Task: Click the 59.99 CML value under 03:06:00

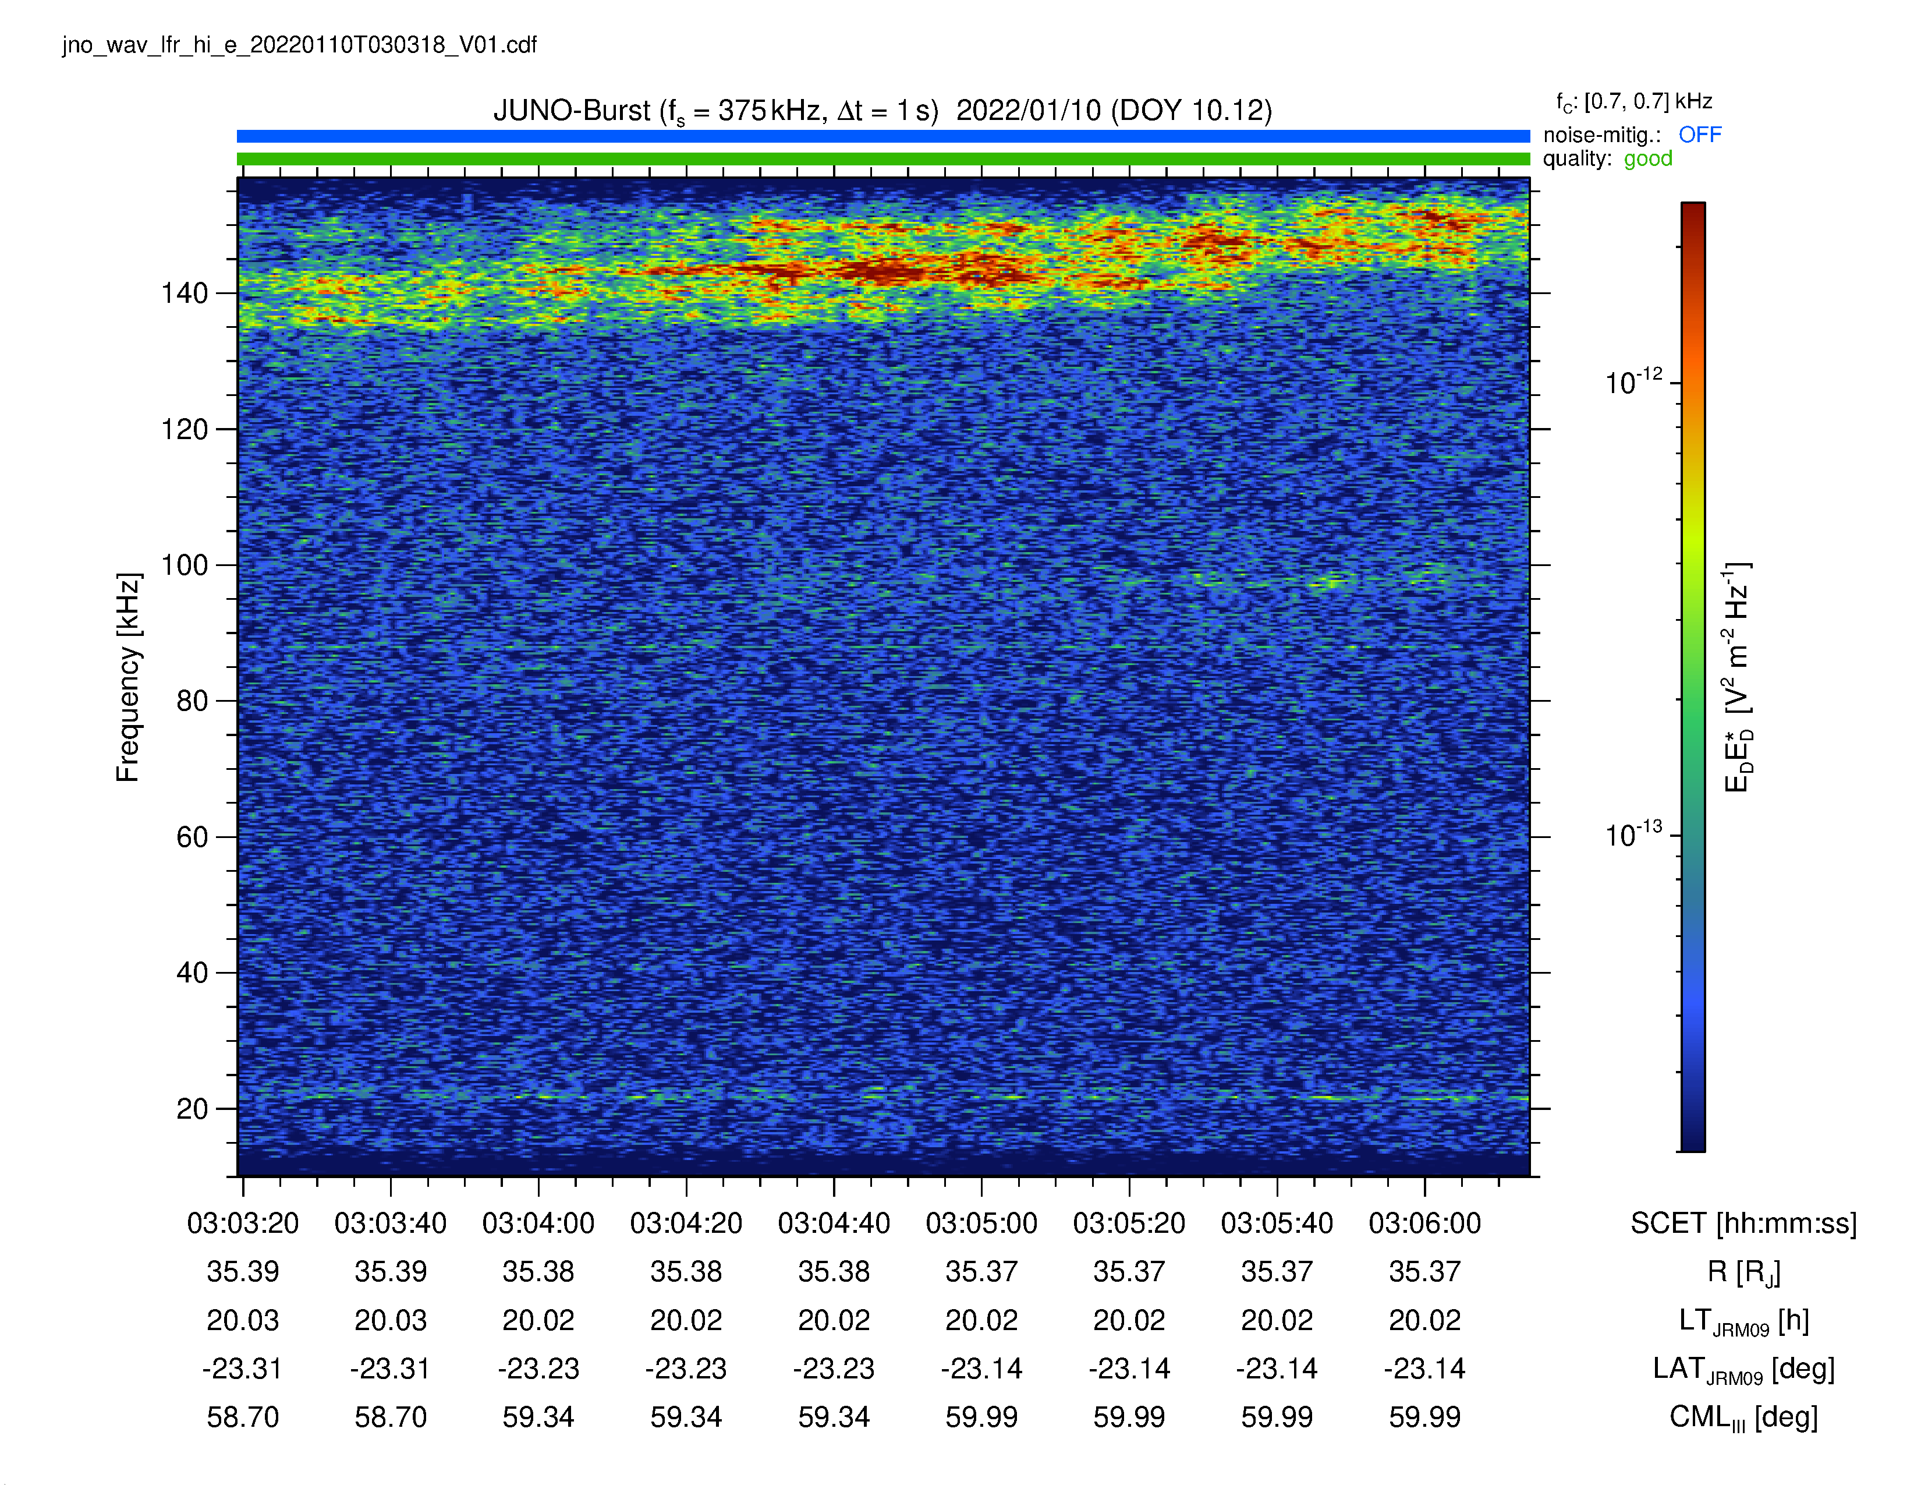Action: tap(1425, 1417)
